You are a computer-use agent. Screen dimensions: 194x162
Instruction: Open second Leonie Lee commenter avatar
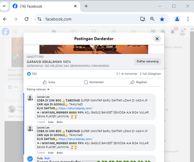point(30,128)
